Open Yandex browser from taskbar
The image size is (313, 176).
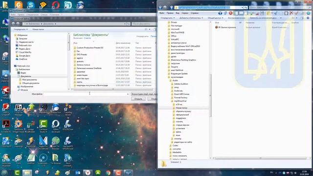tap(88, 173)
